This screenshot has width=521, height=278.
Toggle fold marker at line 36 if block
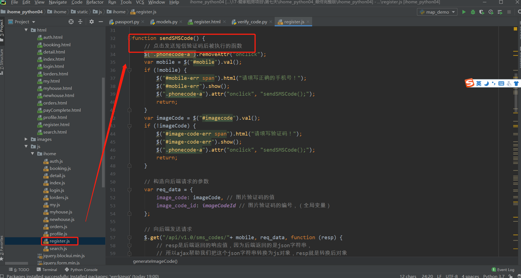[129, 70]
